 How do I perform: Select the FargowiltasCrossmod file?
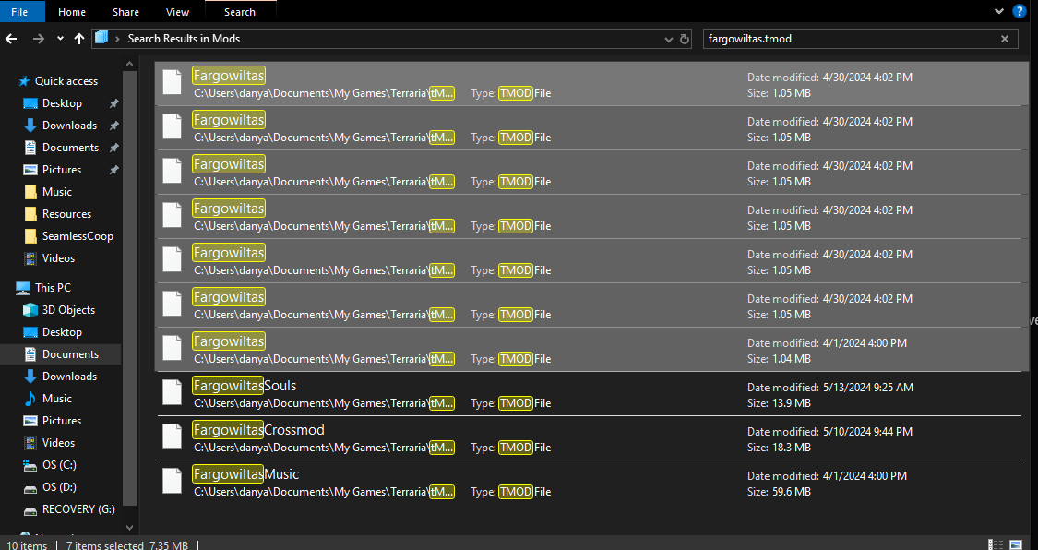click(590, 438)
